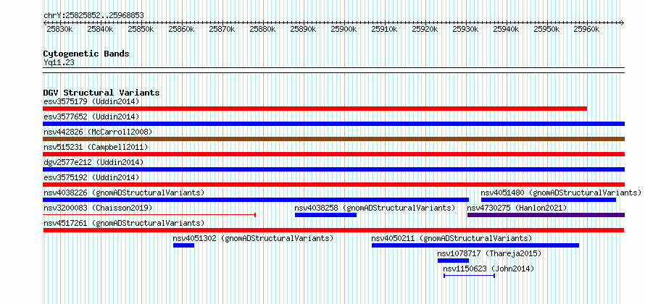Viewport: 645px width, 304px height.
Task: Click the esv3575192 (Uddin2014) label
Action: coord(91,177)
